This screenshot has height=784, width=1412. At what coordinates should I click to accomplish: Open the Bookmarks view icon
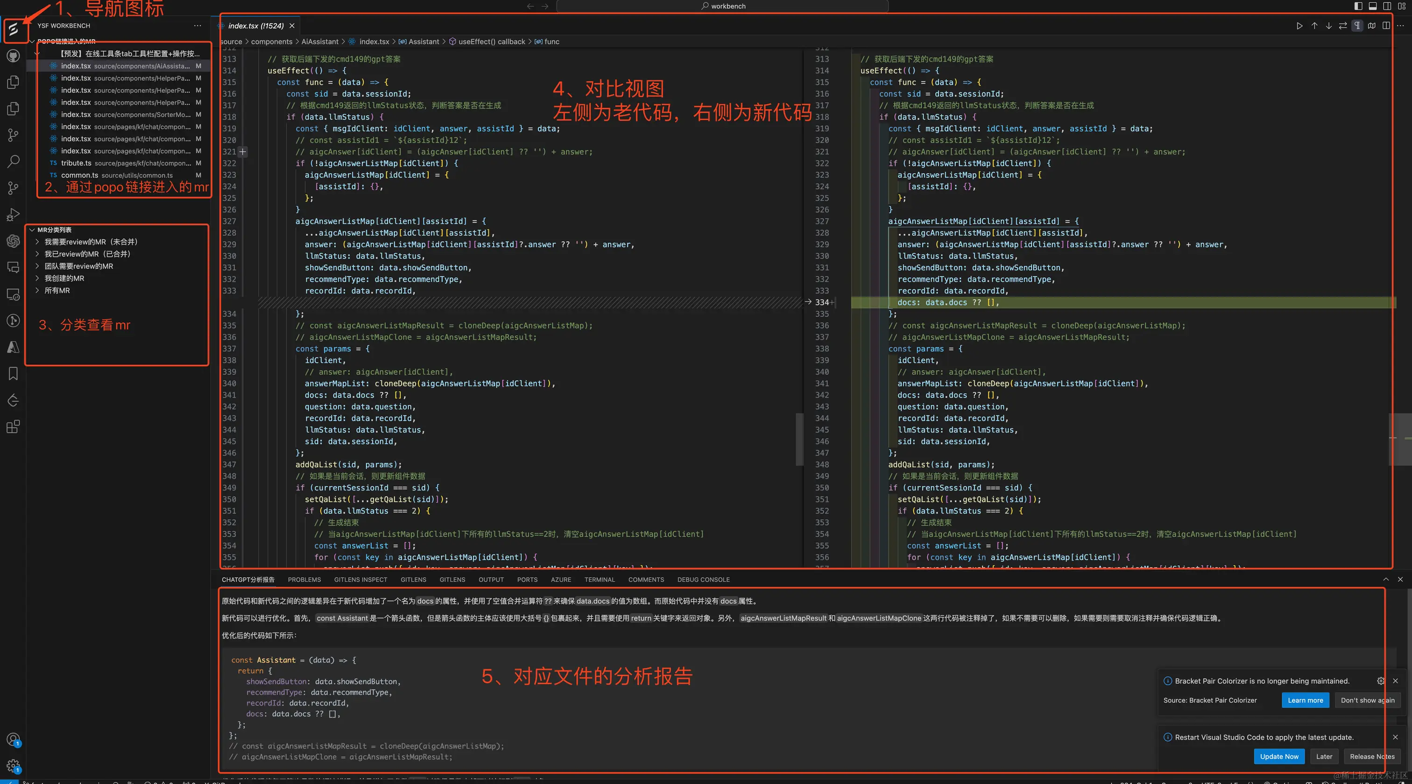click(13, 374)
